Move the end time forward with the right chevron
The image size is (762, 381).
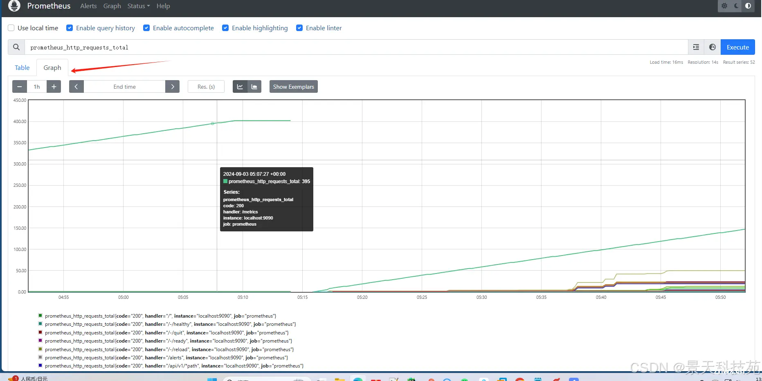[x=173, y=87]
